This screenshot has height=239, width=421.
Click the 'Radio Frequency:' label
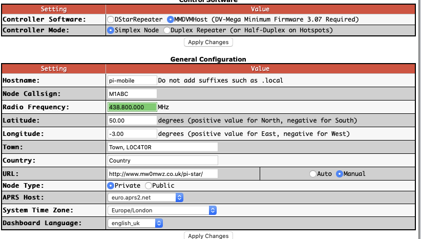click(36, 107)
